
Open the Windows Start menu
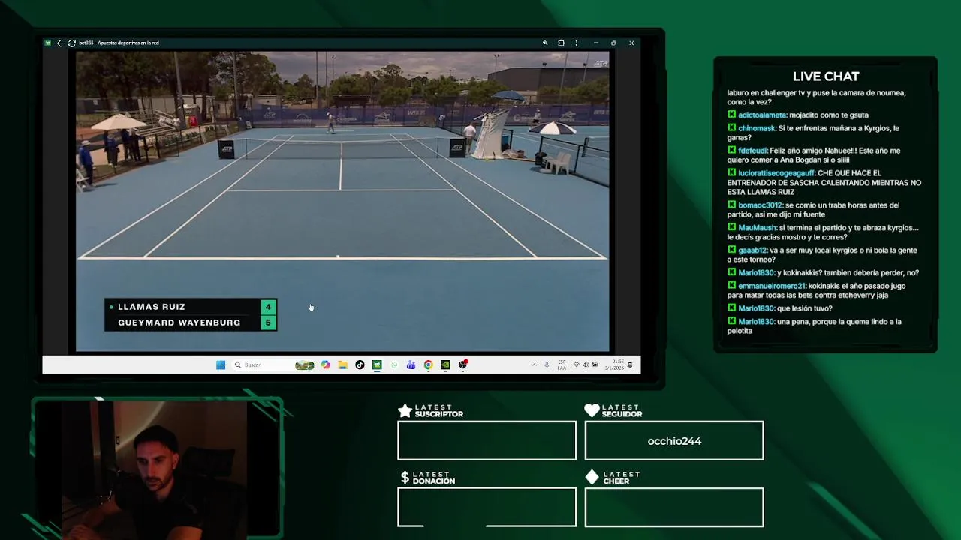tap(221, 364)
